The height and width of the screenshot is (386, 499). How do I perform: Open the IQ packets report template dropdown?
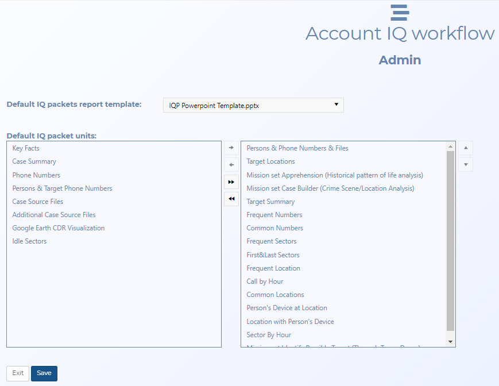pos(336,105)
